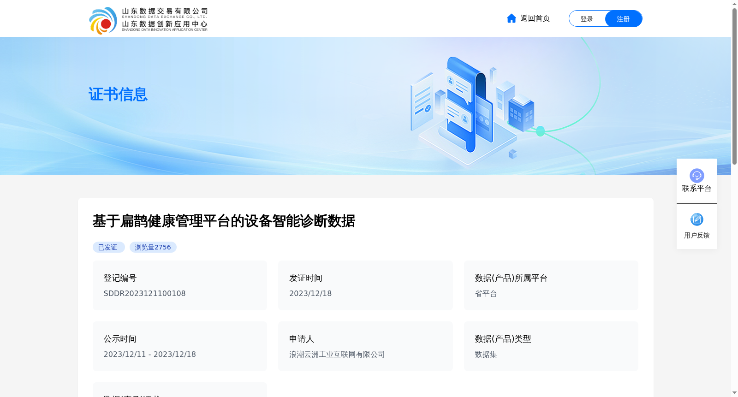The height and width of the screenshot is (397, 738).
Task: Click the 浏览量2756 tag
Action: point(153,247)
